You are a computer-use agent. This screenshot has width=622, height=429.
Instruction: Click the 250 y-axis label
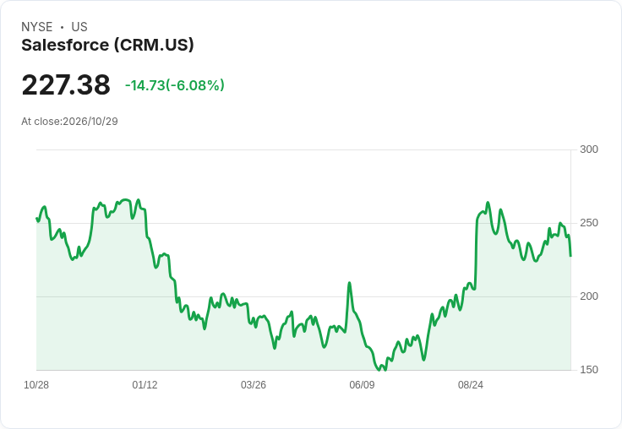pos(589,223)
